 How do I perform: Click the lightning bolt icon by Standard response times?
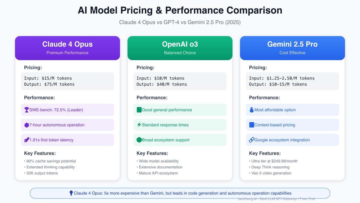pyautogui.click(x=139, y=125)
